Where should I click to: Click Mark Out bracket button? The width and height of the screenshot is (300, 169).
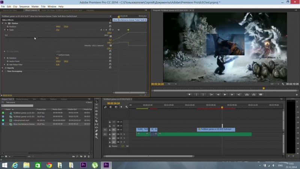(x=203, y=95)
